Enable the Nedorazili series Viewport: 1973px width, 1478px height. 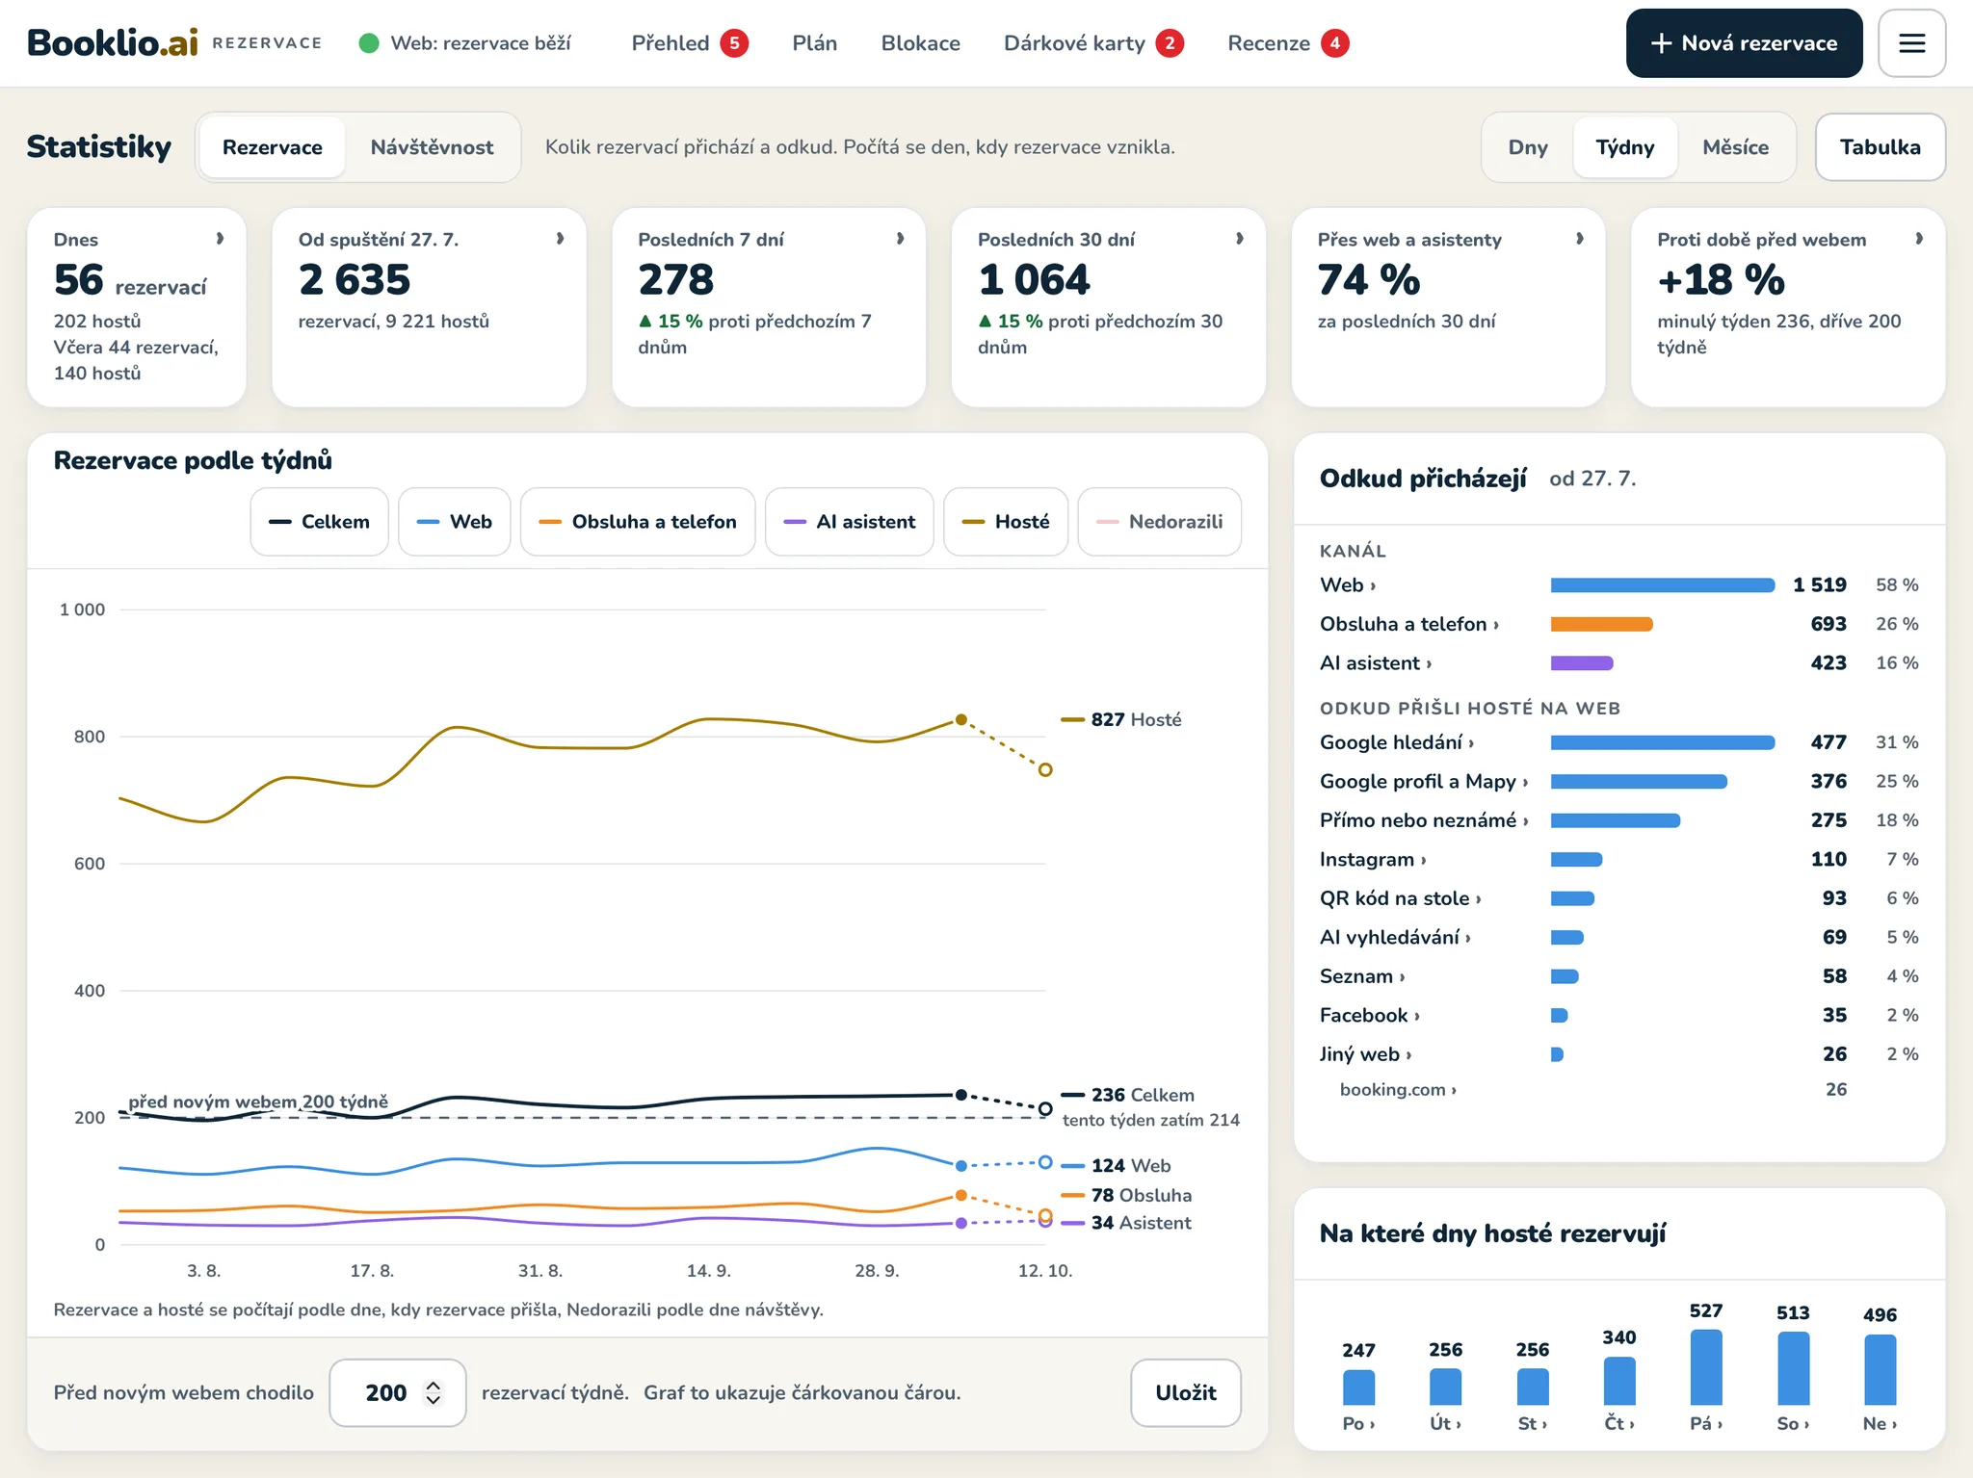pyautogui.click(x=1159, y=522)
